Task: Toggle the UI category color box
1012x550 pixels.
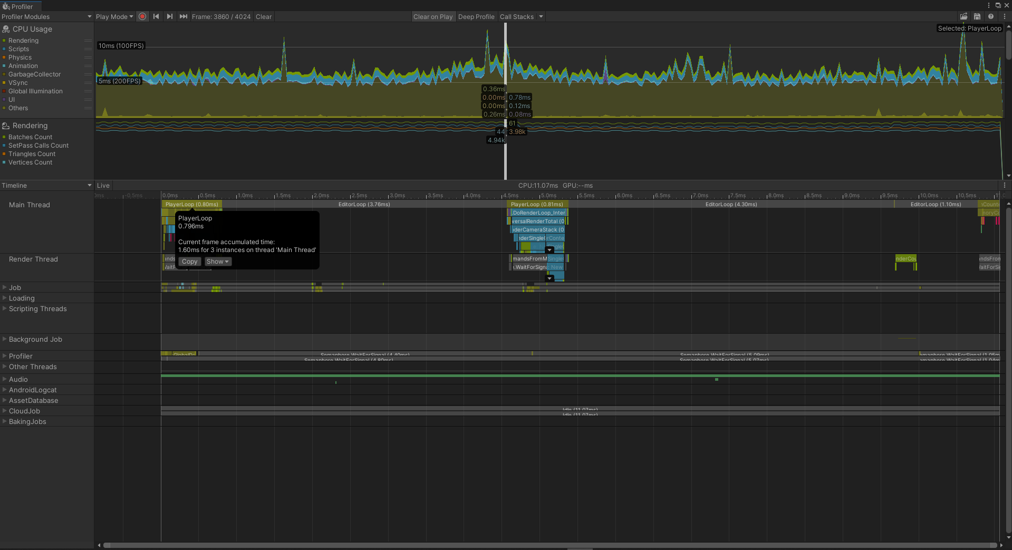Action: coord(4,100)
